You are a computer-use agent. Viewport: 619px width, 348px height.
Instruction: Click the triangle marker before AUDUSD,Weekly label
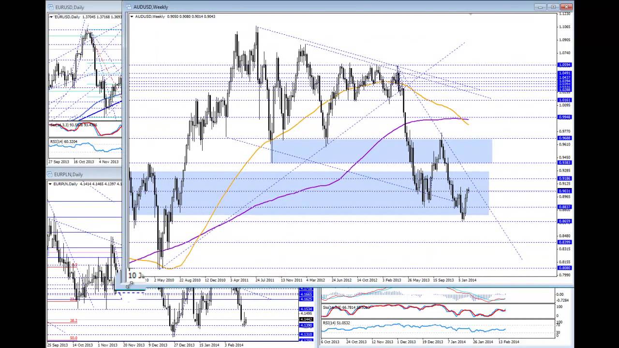pyautogui.click(x=132, y=16)
